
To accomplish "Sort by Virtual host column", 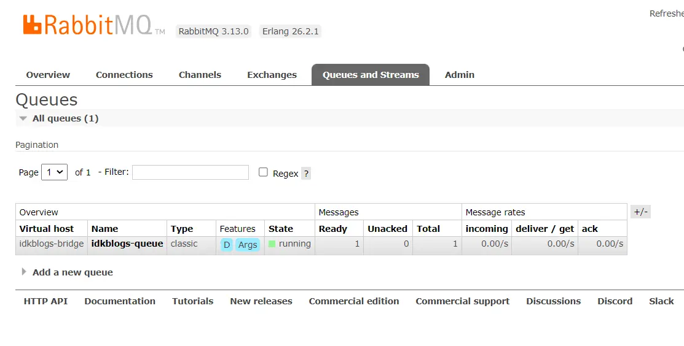I will 47,229.
